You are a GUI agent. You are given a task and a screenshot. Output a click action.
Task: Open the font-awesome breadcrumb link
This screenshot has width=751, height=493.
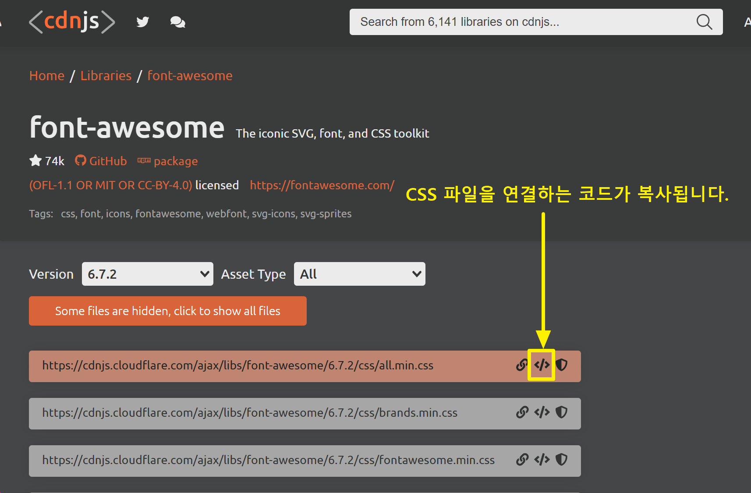click(190, 76)
